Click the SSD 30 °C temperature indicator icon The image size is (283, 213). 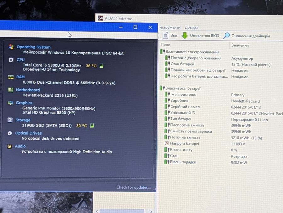click(x=92, y=126)
